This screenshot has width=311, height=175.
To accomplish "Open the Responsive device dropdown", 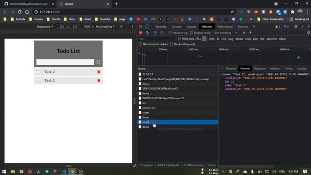I will point(45,27).
